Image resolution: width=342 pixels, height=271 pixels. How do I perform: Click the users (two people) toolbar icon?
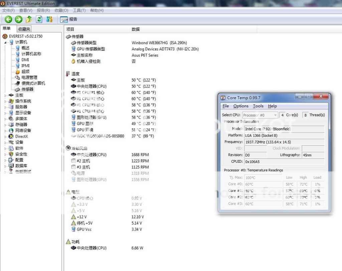(x=49, y=19)
